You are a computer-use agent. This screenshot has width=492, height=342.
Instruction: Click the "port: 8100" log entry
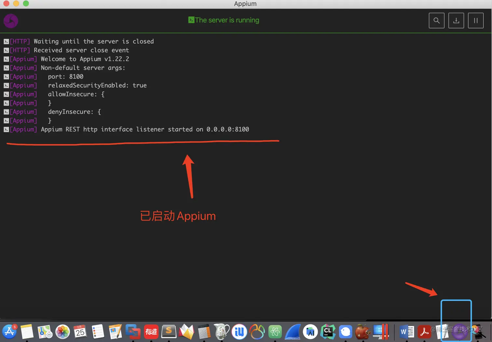point(65,76)
